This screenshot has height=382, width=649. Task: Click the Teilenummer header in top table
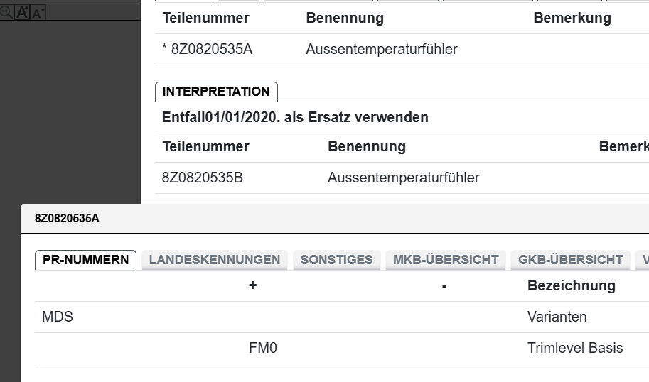tap(205, 18)
